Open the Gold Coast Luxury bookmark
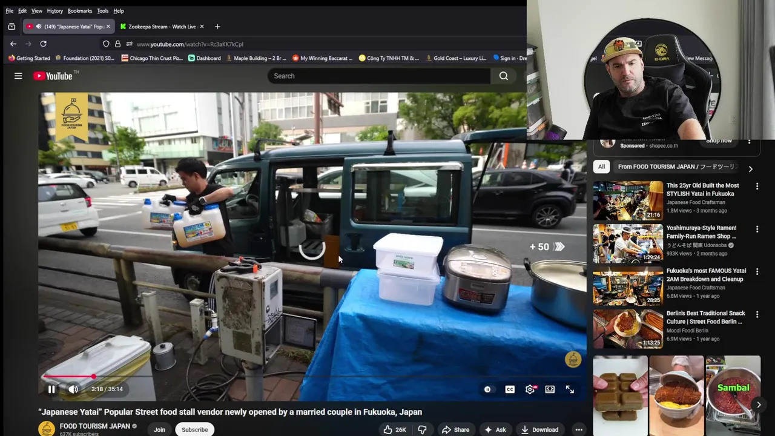The height and width of the screenshot is (436, 775). [x=457, y=58]
